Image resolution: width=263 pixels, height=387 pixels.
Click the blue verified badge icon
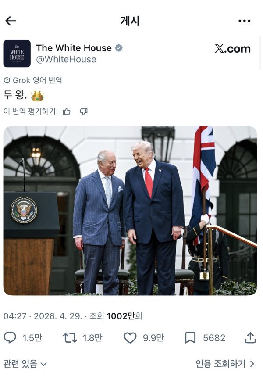119,48
